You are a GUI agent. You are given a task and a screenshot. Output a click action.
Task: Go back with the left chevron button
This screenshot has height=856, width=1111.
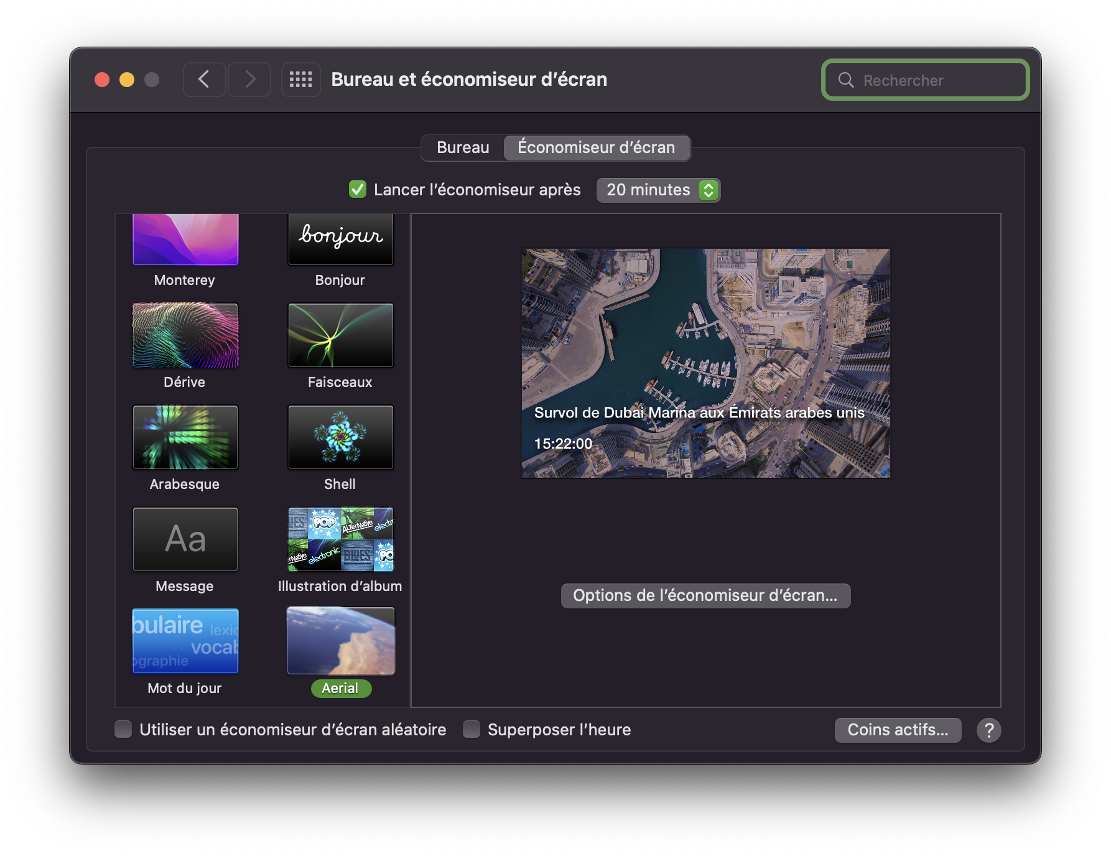coord(204,80)
